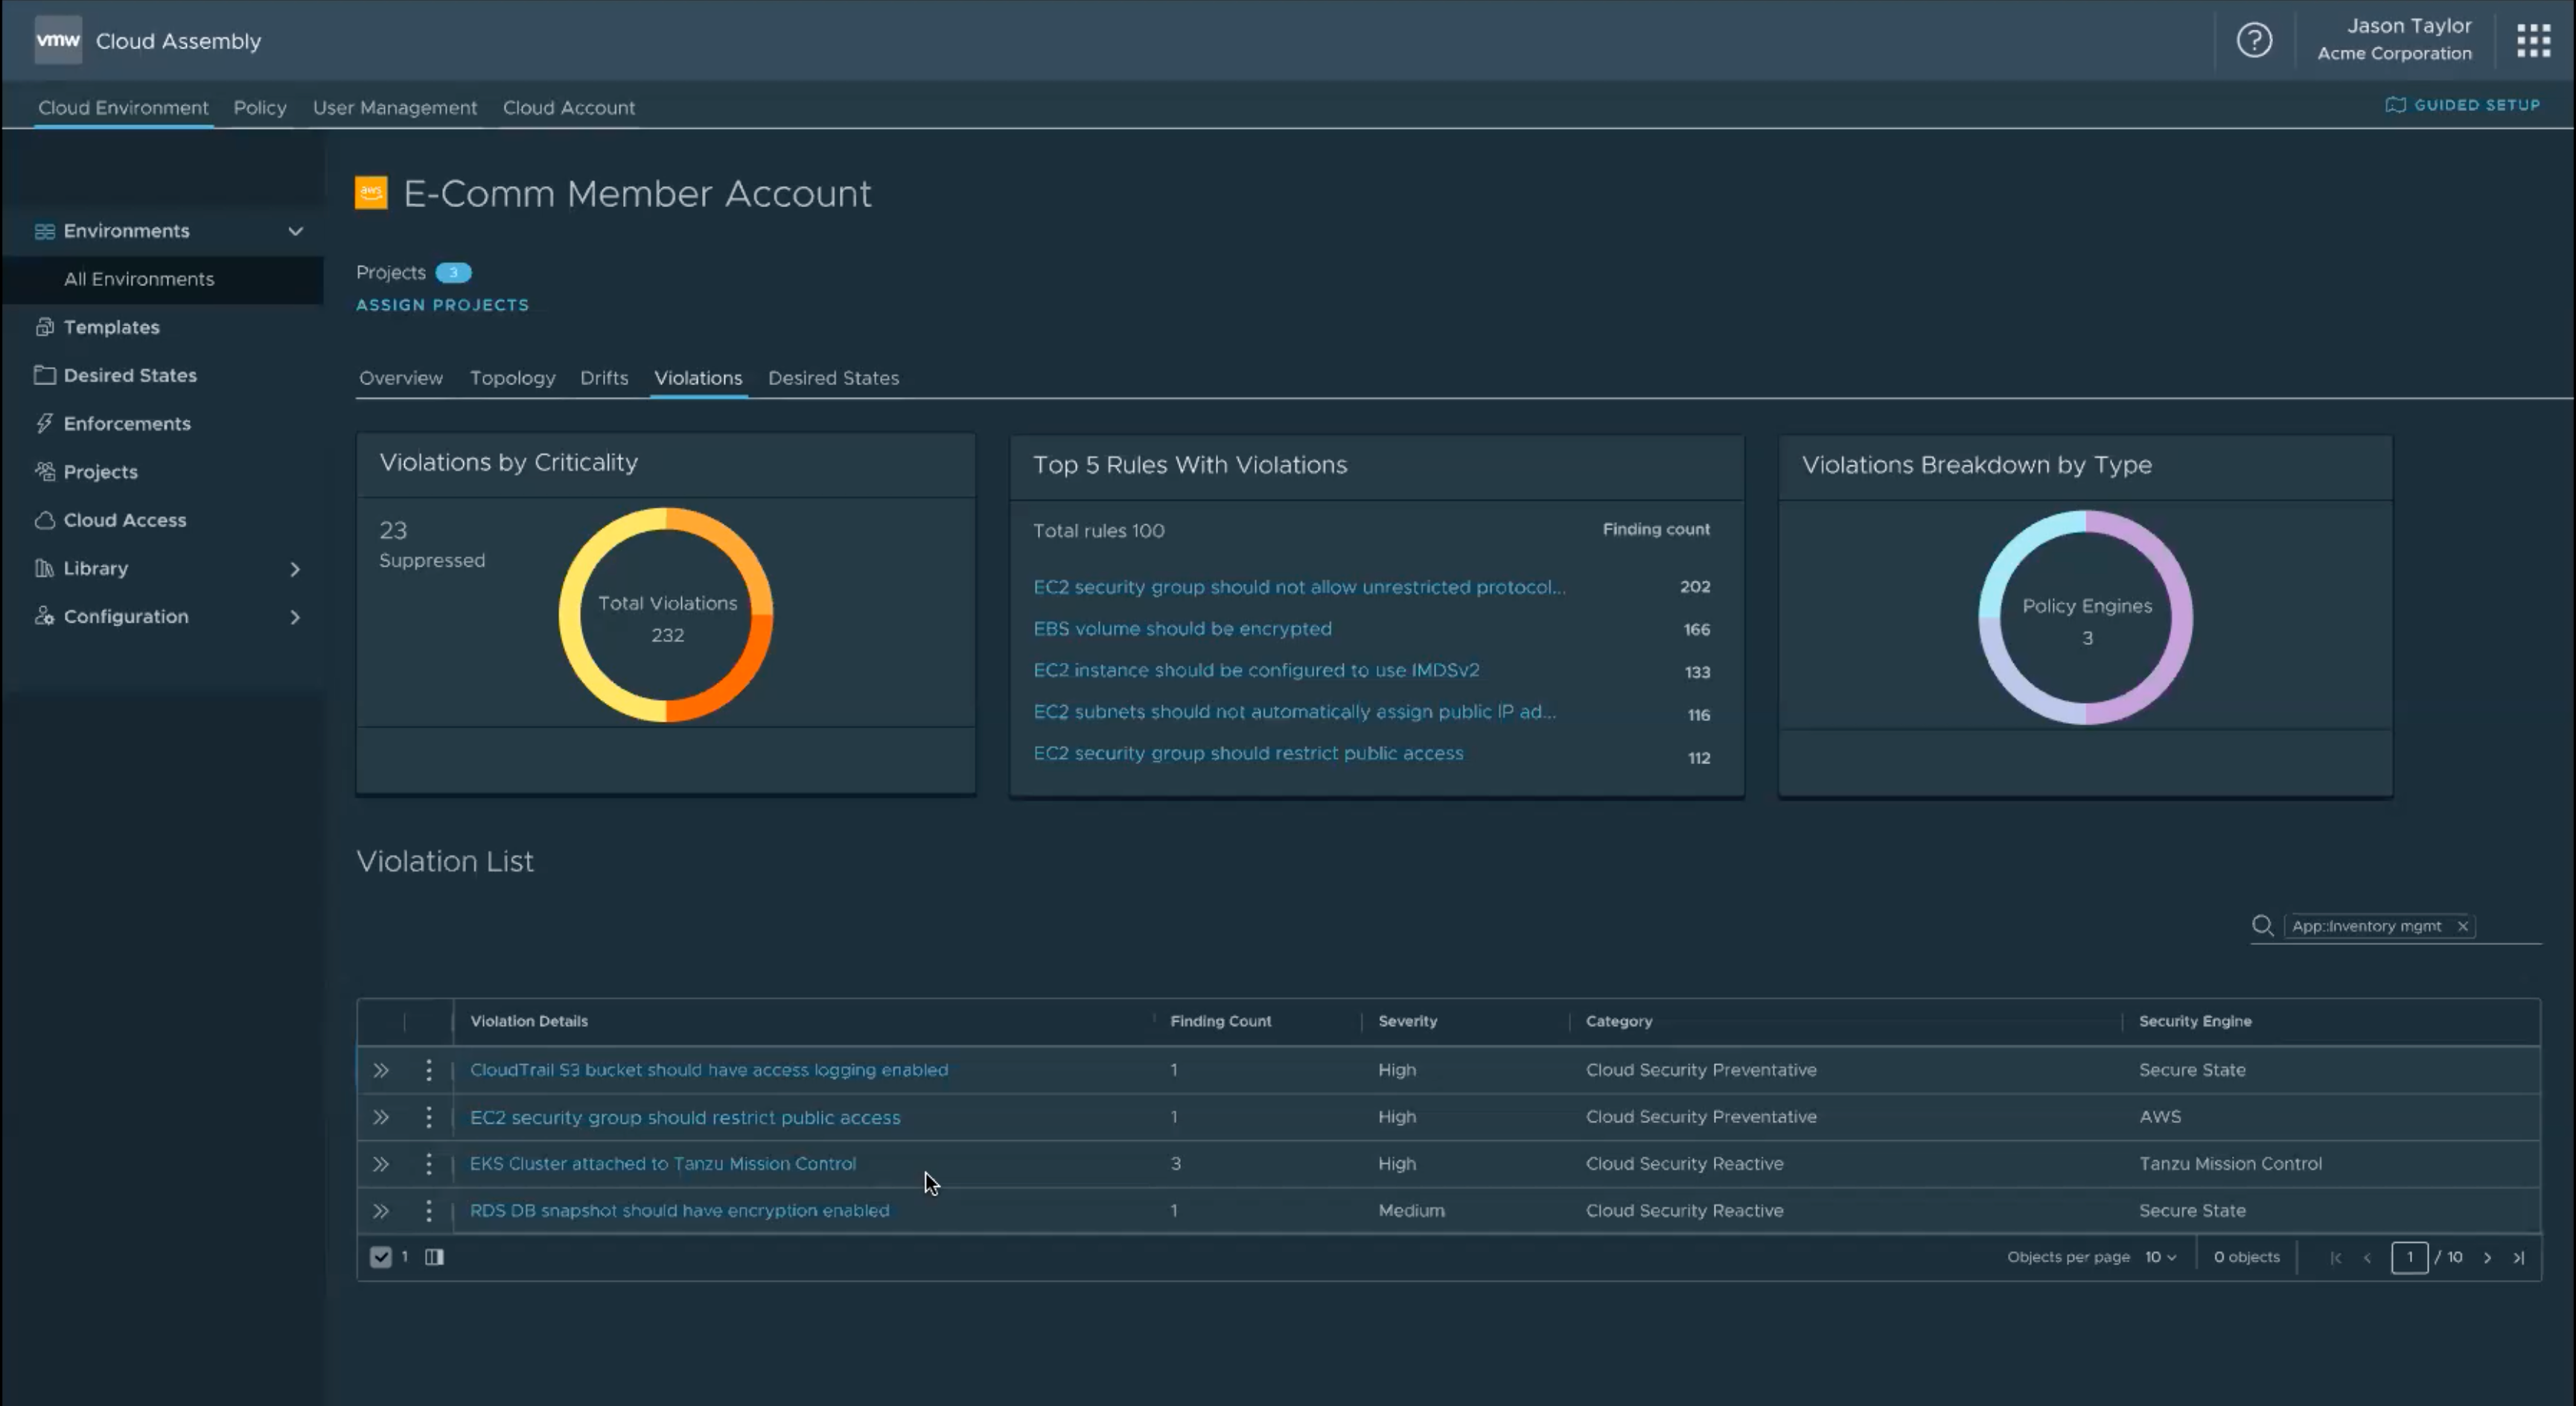2576x1406 pixels.
Task: Click the Environments sidebar icon
Action: coord(44,231)
